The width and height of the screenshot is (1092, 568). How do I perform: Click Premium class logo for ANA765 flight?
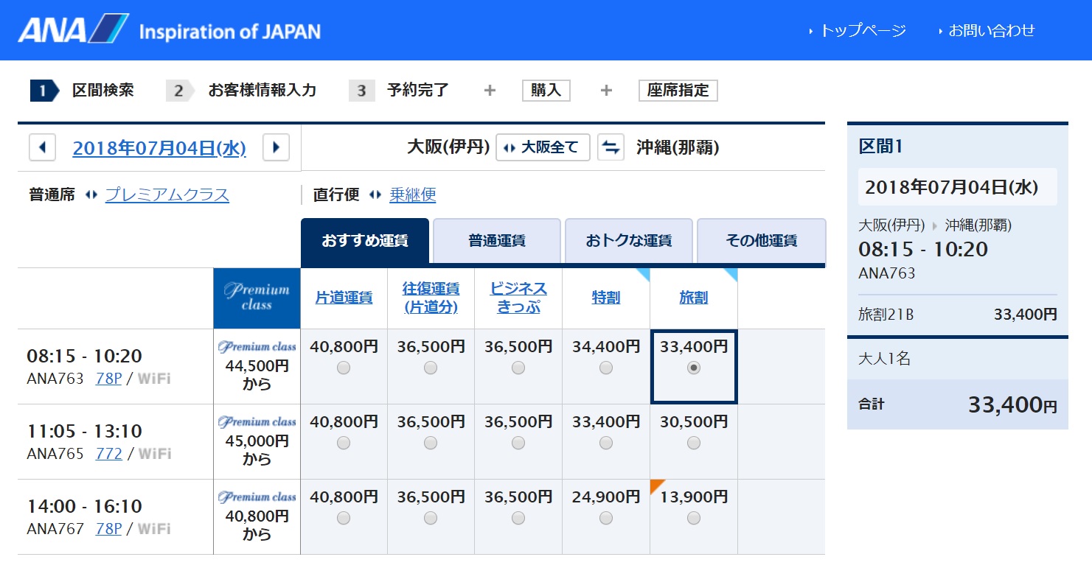click(257, 422)
